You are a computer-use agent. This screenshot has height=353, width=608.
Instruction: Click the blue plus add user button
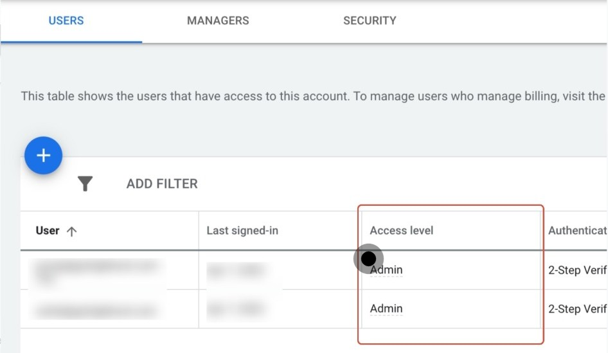pos(43,156)
